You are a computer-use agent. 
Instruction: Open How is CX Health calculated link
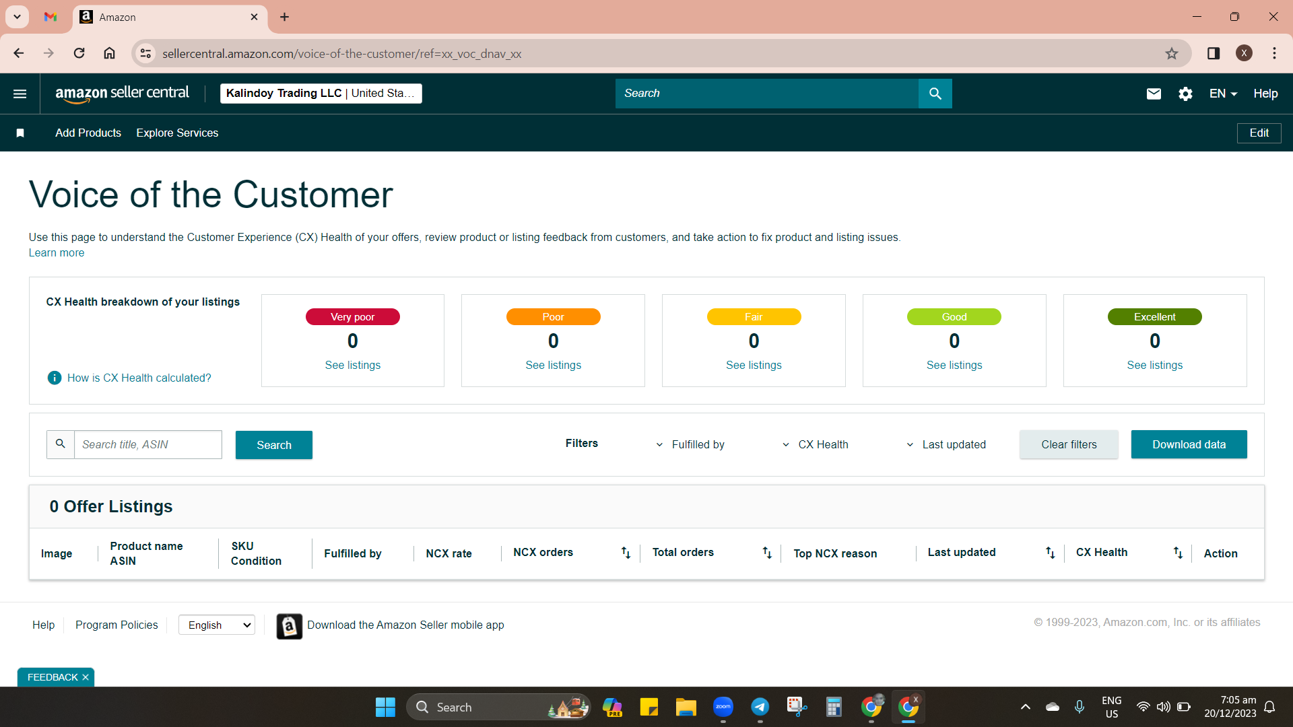(x=139, y=378)
